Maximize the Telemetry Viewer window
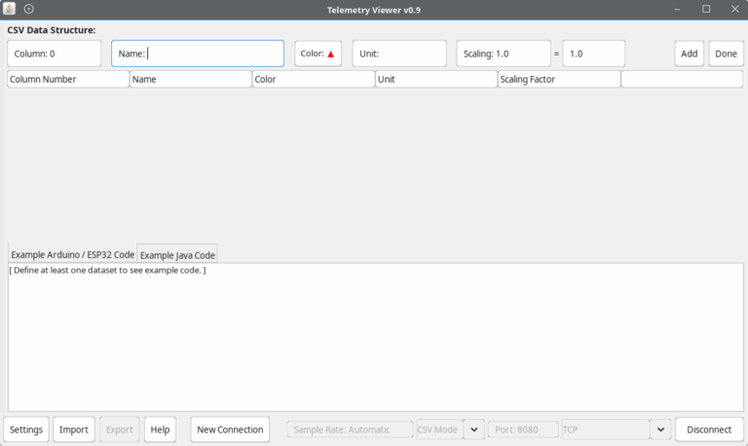The image size is (748, 446). [706, 9]
